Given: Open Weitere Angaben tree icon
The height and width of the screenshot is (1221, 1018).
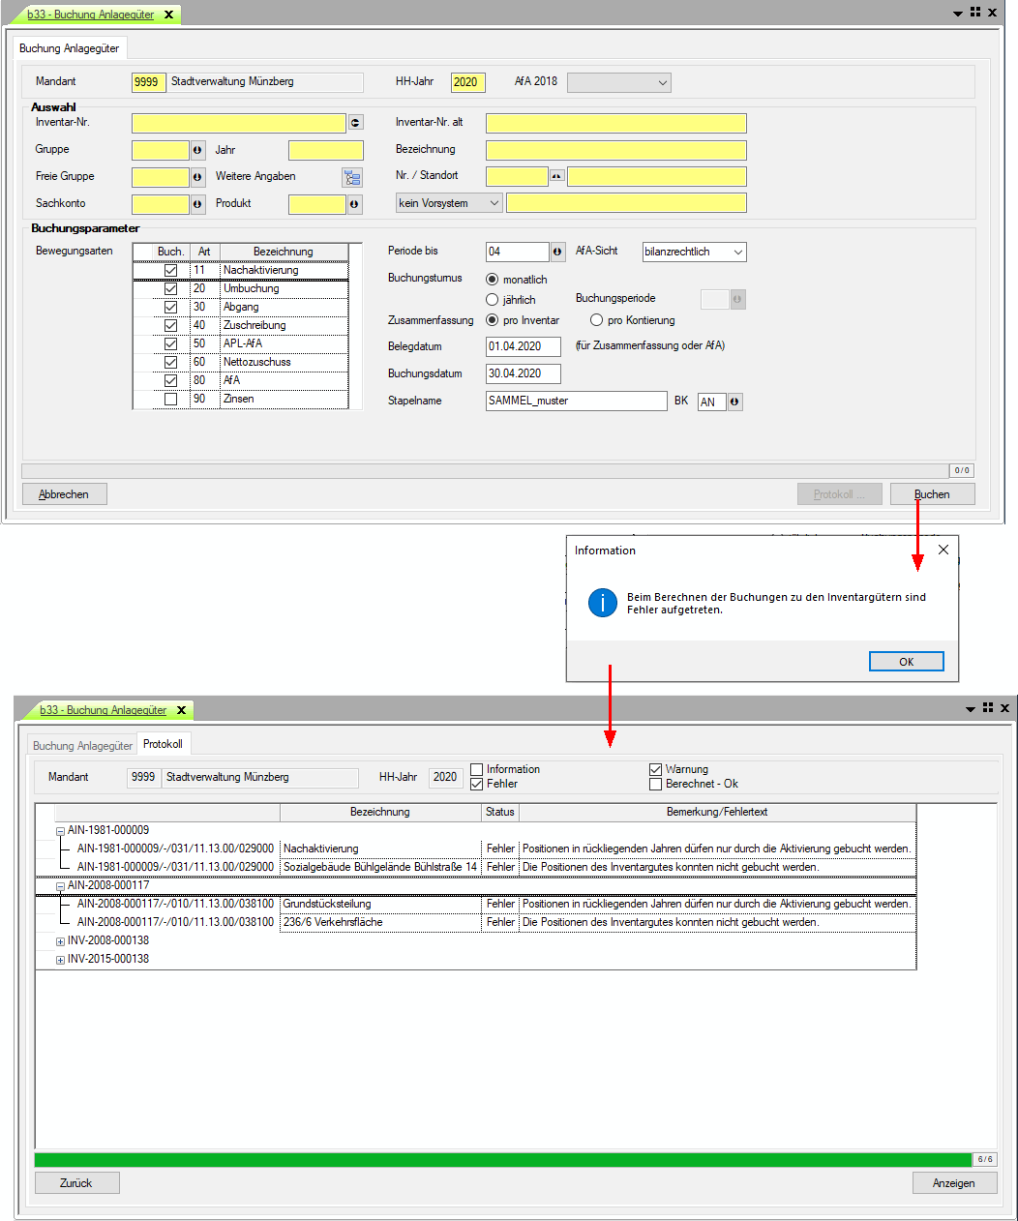Looking at the screenshot, I should click(x=351, y=177).
